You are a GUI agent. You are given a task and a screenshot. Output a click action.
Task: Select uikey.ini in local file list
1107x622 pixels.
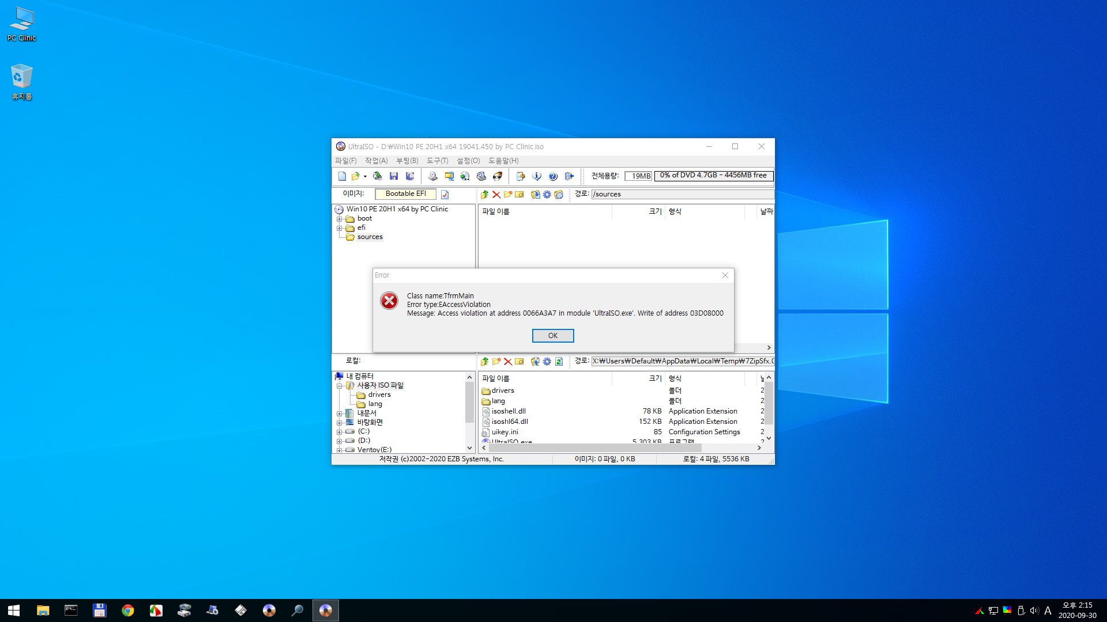point(504,432)
